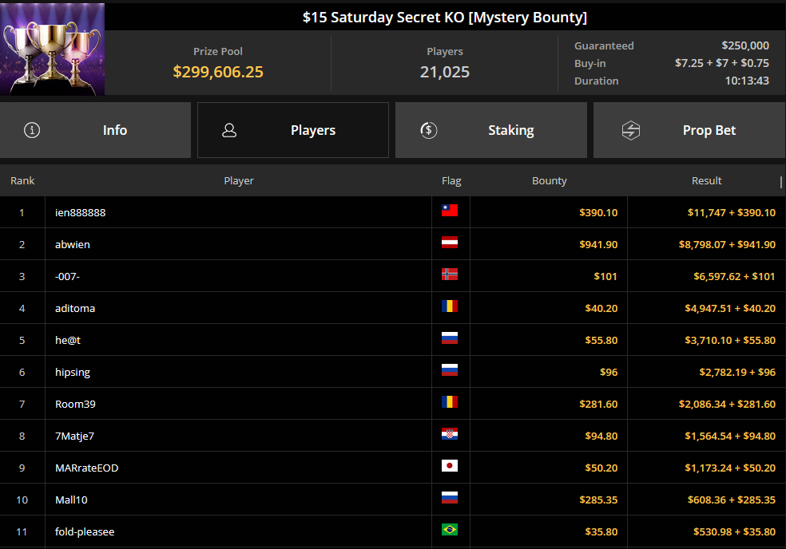Select player hipsing
The width and height of the screenshot is (786, 549).
click(73, 372)
